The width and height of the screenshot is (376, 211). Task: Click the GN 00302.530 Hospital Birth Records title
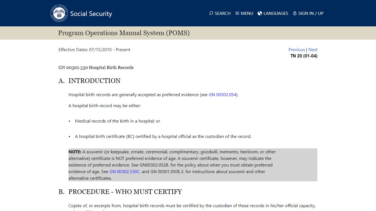(96, 68)
